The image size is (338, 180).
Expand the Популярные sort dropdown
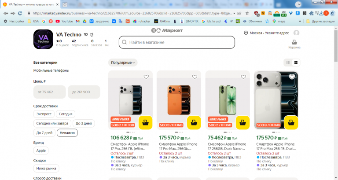(123, 62)
